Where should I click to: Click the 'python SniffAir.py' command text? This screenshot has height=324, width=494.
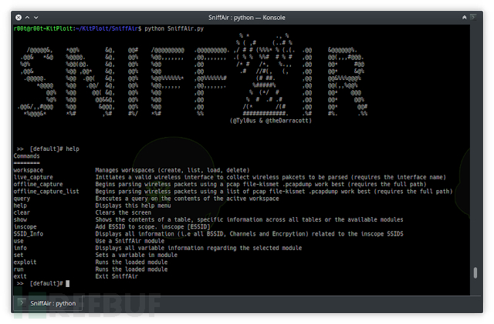pyautogui.click(x=174, y=28)
